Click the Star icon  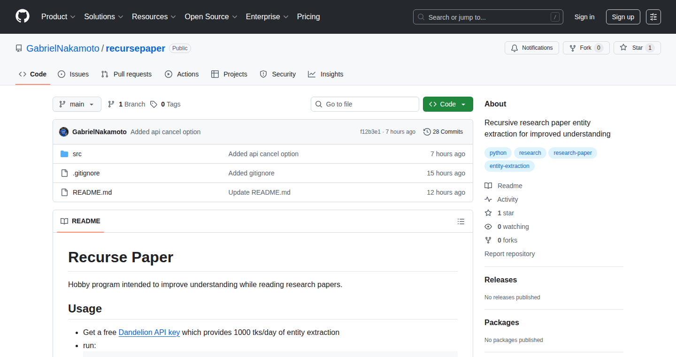(623, 48)
